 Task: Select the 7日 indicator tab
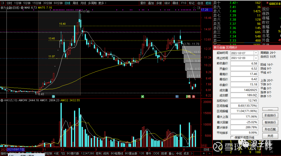[x=62, y=153]
